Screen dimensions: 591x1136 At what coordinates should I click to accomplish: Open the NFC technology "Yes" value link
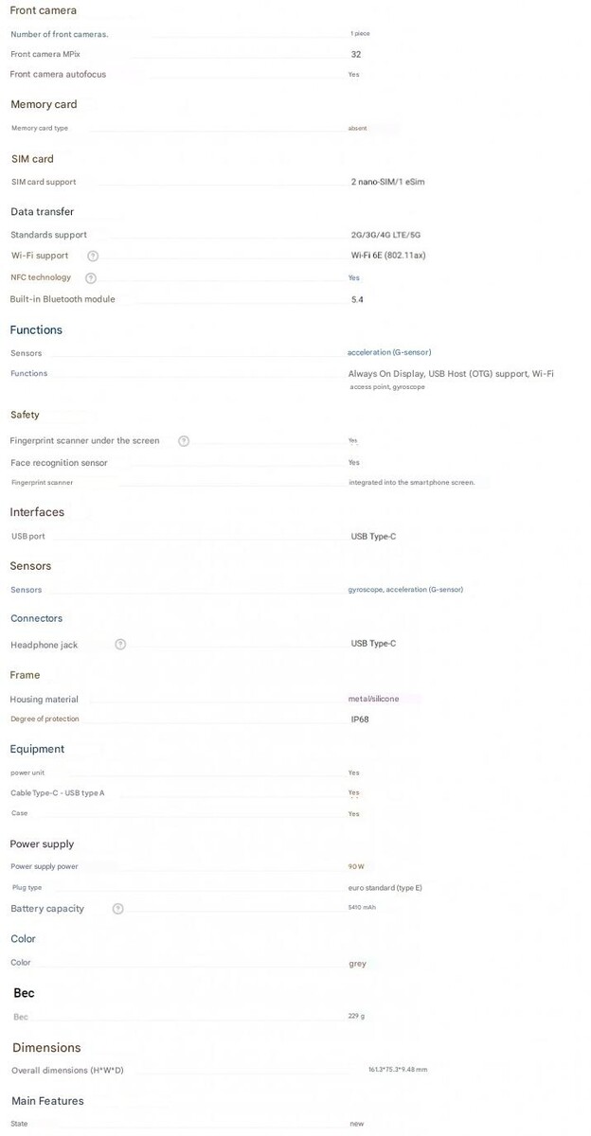tap(354, 278)
